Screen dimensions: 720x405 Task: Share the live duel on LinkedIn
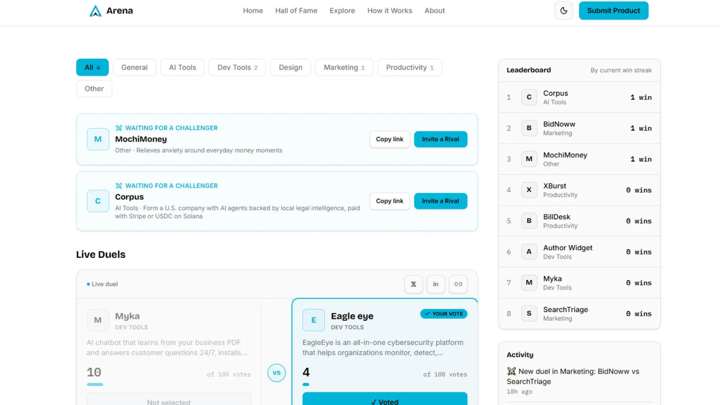pyautogui.click(x=436, y=284)
